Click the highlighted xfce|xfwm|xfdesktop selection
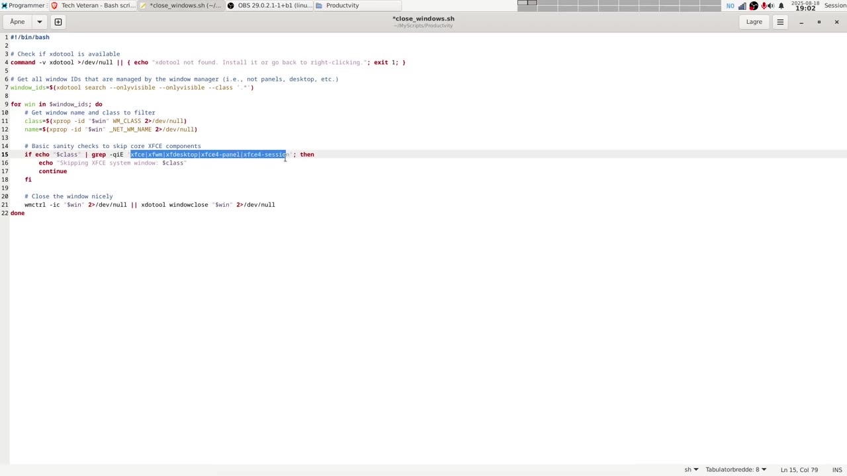847x476 pixels. [208, 154]
